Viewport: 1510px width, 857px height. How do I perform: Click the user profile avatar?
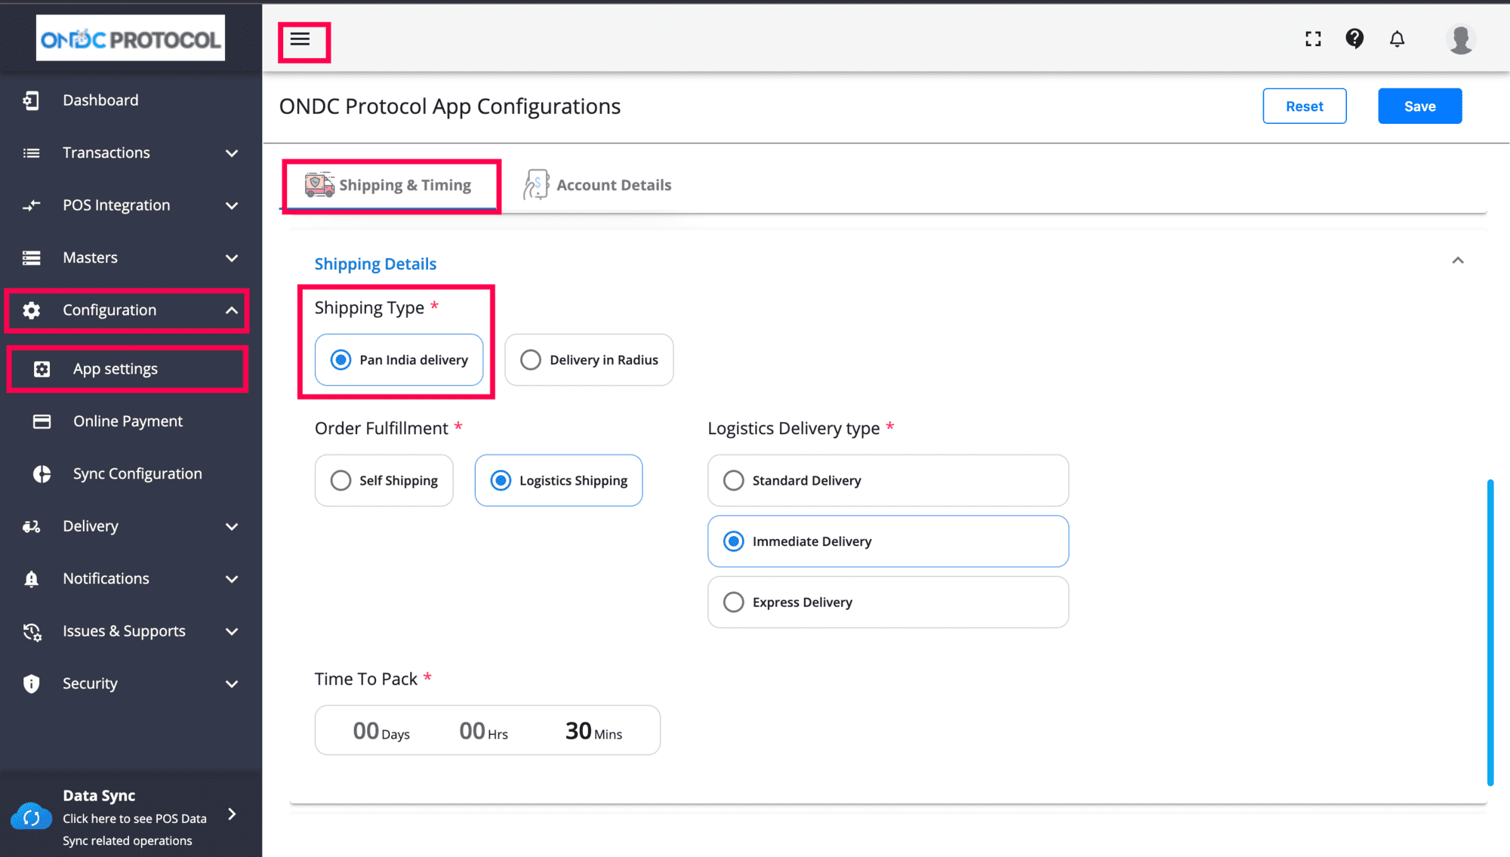(x=1460, y=39)
